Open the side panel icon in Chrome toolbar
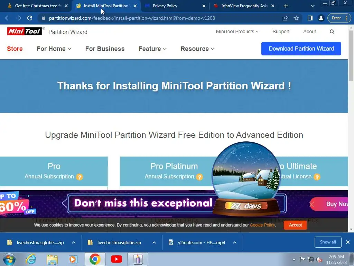Image resolution: width=354 pixels, height=266 pixels. click(x=310, y=18)
